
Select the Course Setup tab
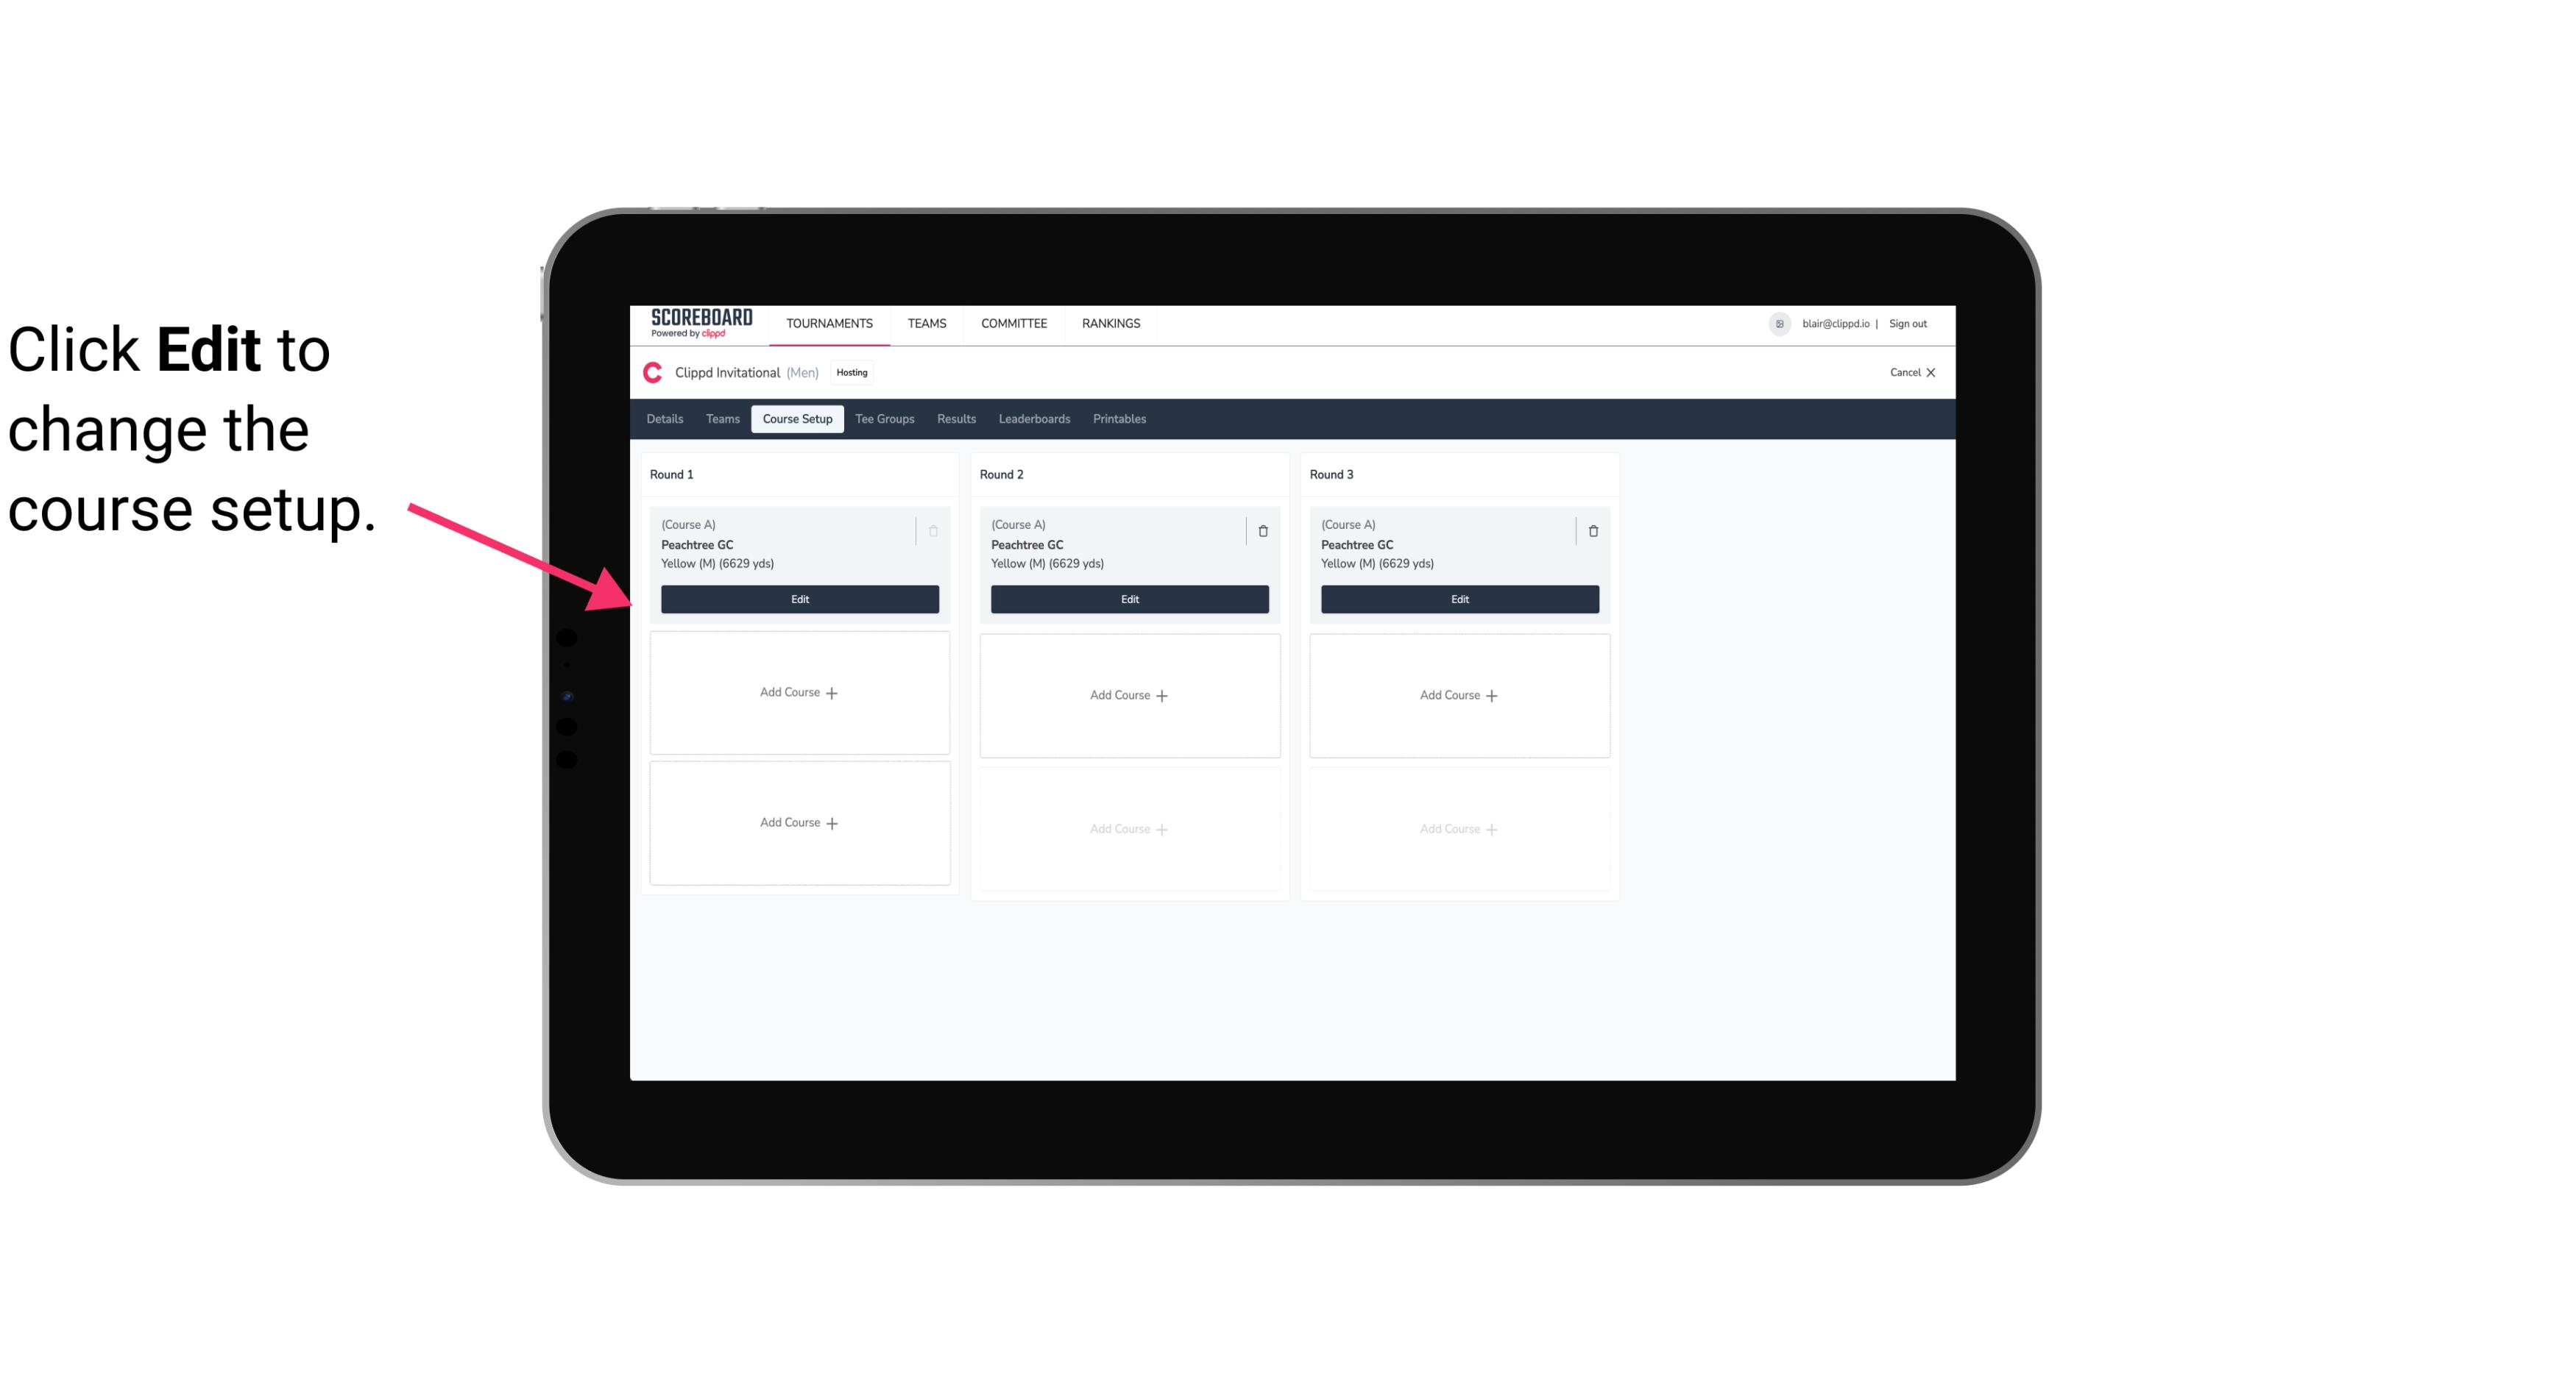(796, 418)
